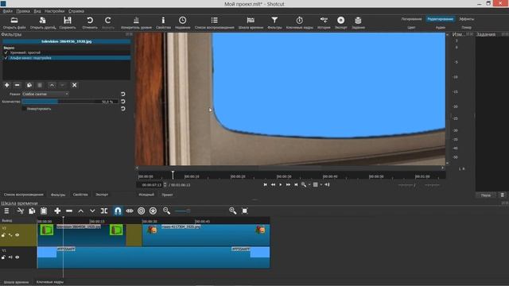This screenshot has width=509, height=286.
Task: Lift the clip with the timeline up-chevron icon
Action: click(81, 211)
